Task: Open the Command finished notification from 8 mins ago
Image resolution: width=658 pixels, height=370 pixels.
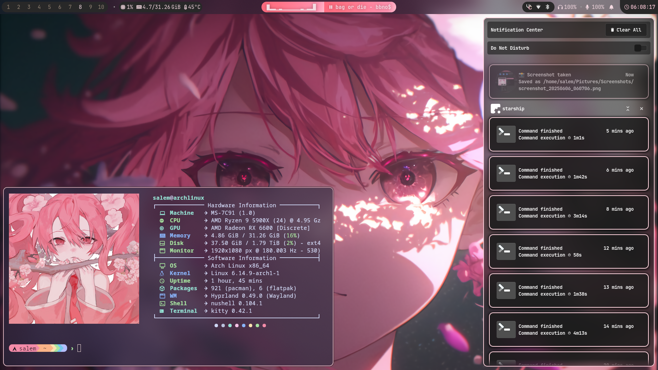Action: 569,212
